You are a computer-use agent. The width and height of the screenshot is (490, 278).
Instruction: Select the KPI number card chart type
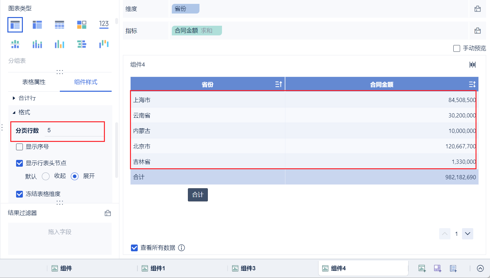pyautogui.click(x=104, y=24)
